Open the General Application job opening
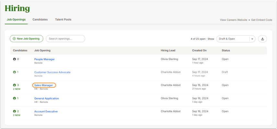Image resolution: width=277 pixels, height=129 pixels. (x=47, y=98)
